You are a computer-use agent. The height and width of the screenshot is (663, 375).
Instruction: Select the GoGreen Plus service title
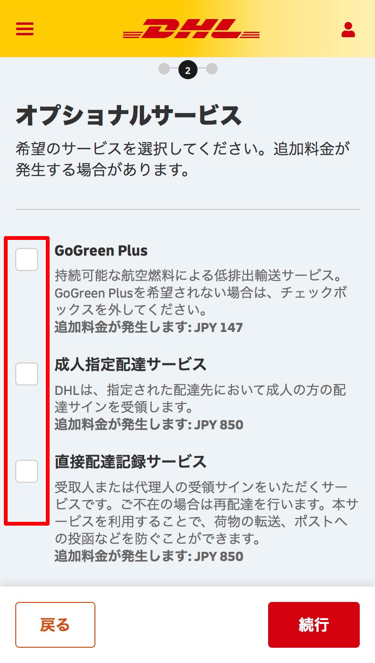(101, 250)
